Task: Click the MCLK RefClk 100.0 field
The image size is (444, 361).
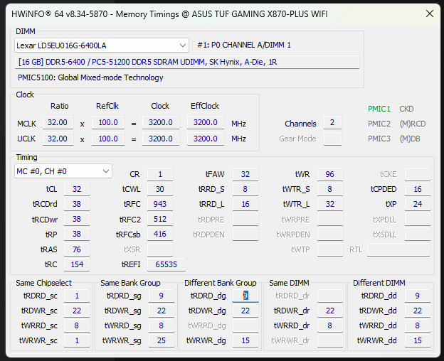Action: click(x=108, y=122)
